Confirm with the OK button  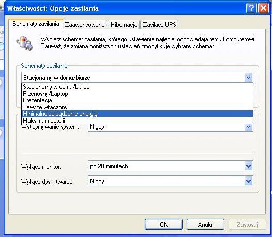pyautogui.click(x=163, y=225)
